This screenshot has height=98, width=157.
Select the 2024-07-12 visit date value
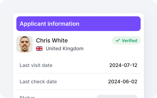click(123, 65)
